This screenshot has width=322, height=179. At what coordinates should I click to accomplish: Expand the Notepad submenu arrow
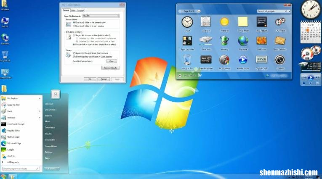(x=40, y=118)
